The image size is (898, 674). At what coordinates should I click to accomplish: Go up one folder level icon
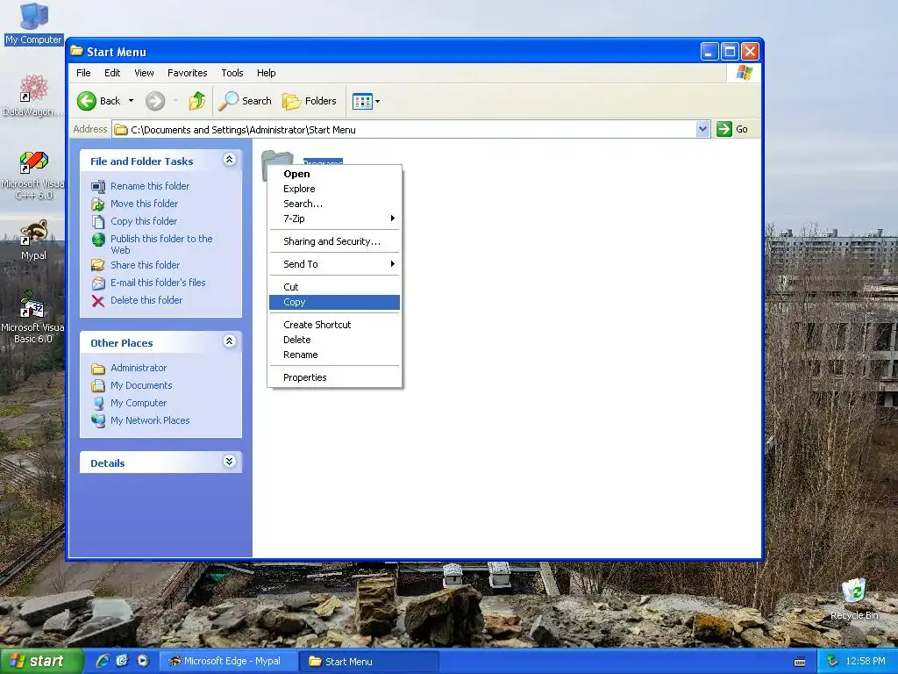pos(197,101)
